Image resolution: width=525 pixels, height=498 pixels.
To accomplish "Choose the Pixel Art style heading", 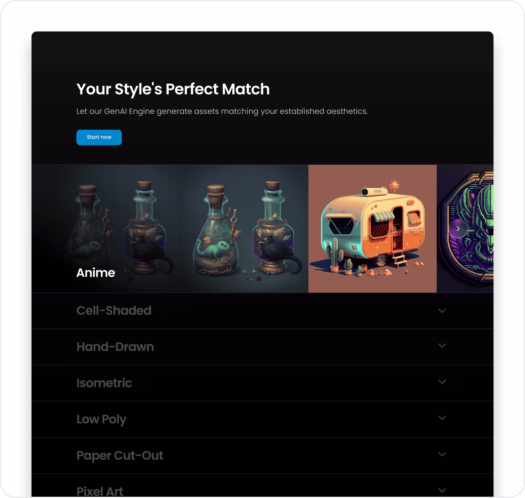I will [100, 491].
